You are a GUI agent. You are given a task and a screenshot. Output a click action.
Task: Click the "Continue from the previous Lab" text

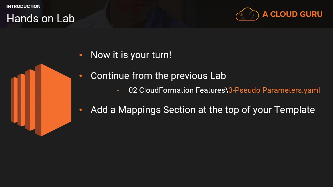pyautogui.click(x=158, y=76)
